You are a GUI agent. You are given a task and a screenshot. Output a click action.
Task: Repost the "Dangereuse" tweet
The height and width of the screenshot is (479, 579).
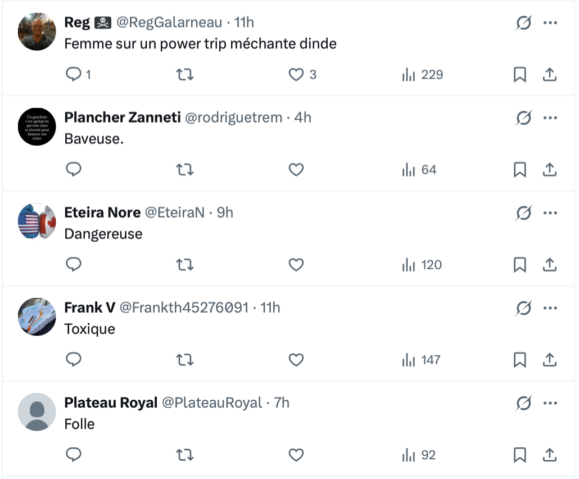click(185, 264)
